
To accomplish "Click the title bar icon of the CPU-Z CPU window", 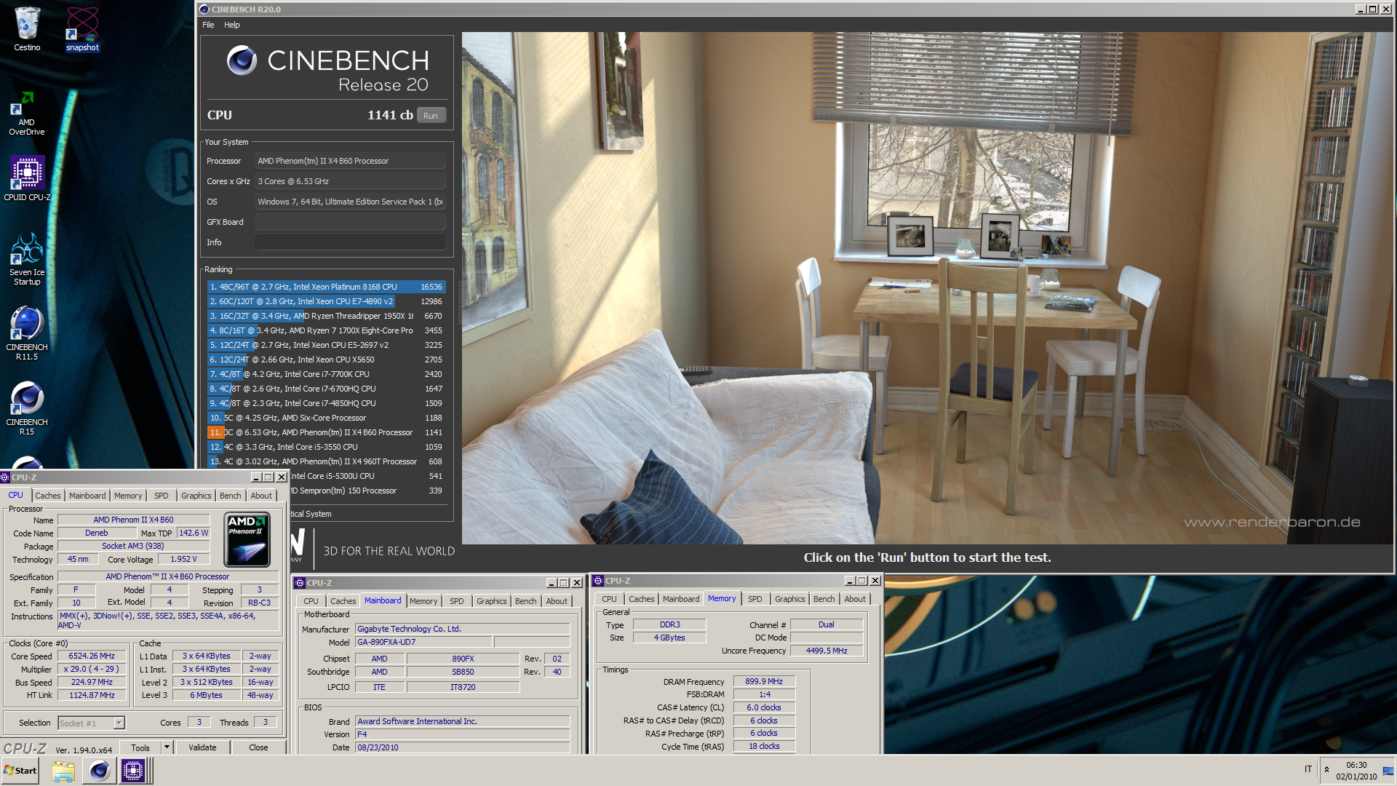I will [5, 477].
